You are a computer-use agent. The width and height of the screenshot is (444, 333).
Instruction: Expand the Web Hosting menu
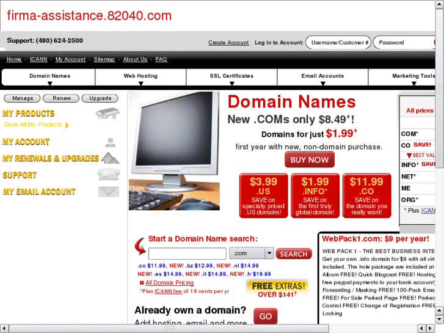pyautogui.click(x=140, y=77)
